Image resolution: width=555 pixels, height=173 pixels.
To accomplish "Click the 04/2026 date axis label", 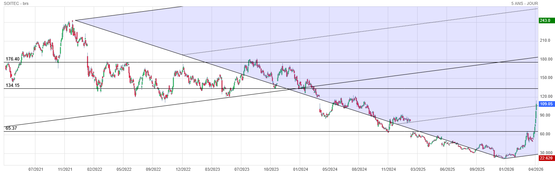I will point(535,169).
